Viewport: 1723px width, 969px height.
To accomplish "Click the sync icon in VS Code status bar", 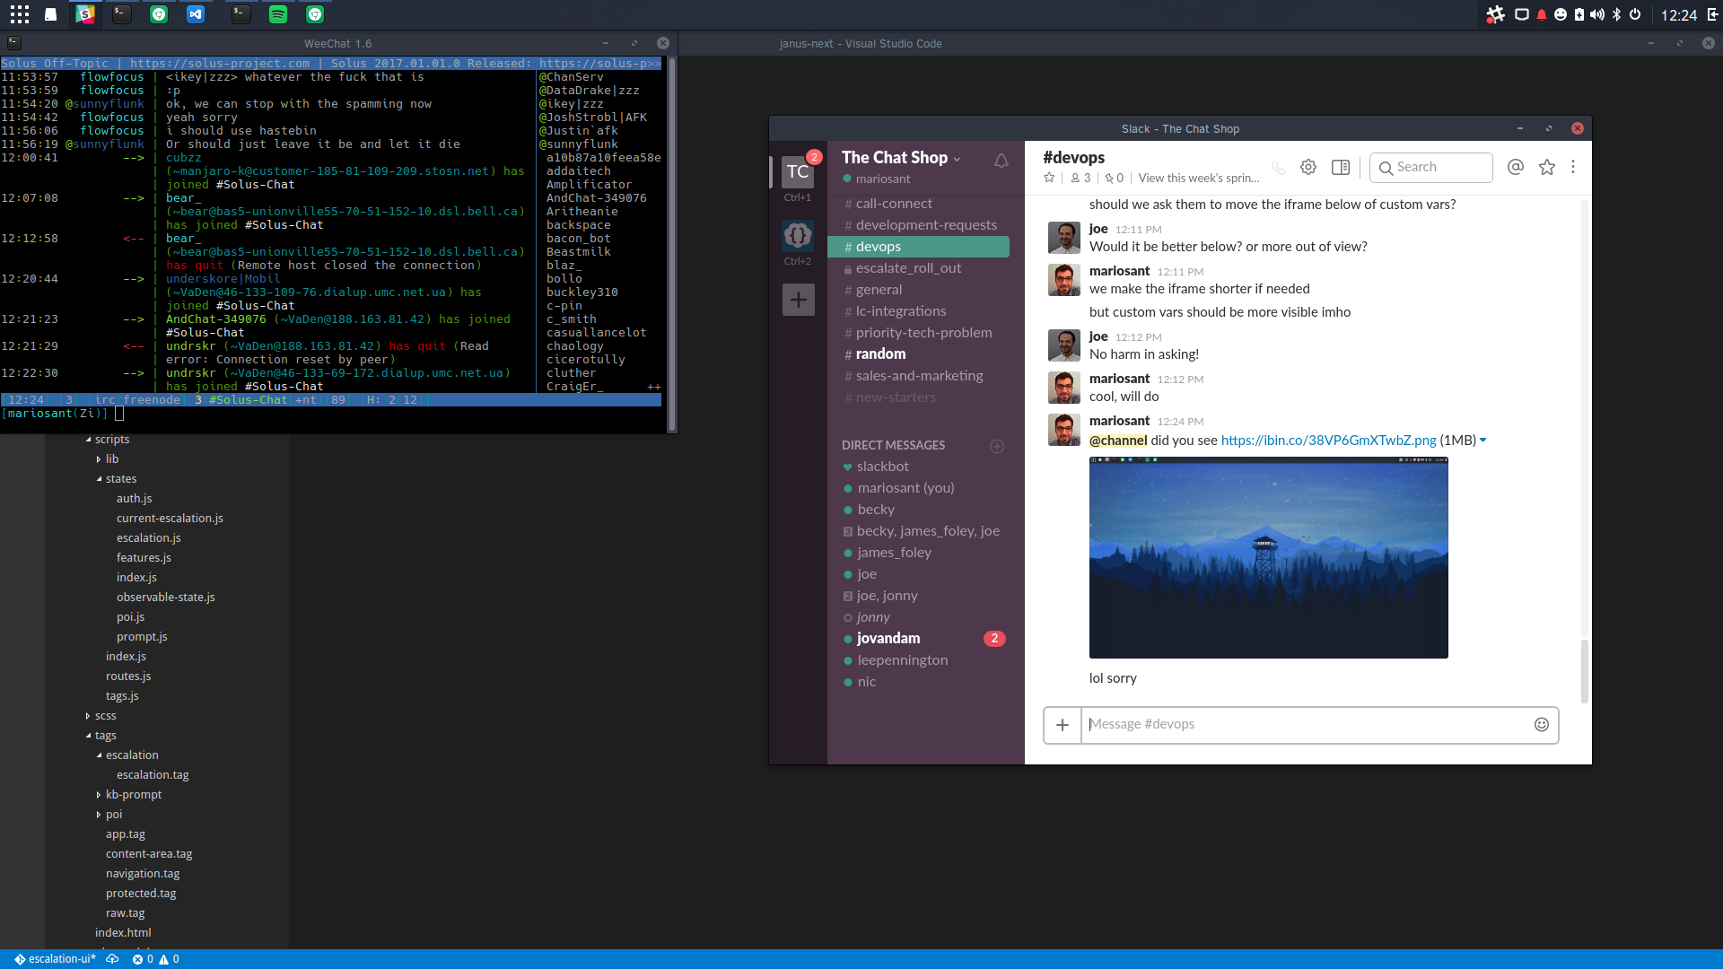I will pos(112,959).
